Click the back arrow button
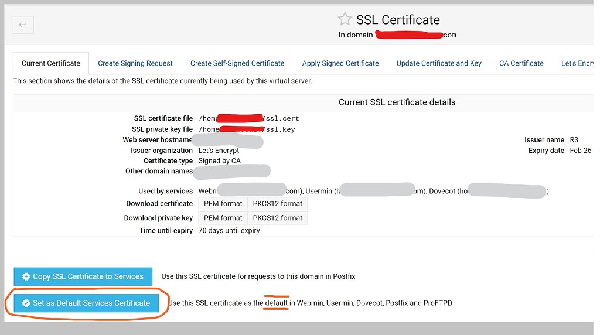The width and height of the screenshot is (600, 335). tap(23, 25)
